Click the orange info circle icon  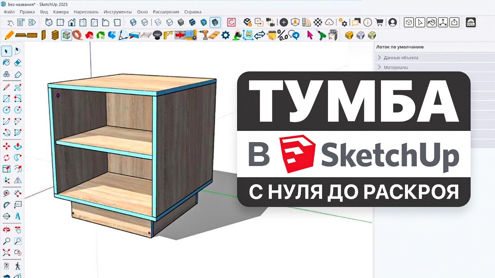tap(368, 22)
